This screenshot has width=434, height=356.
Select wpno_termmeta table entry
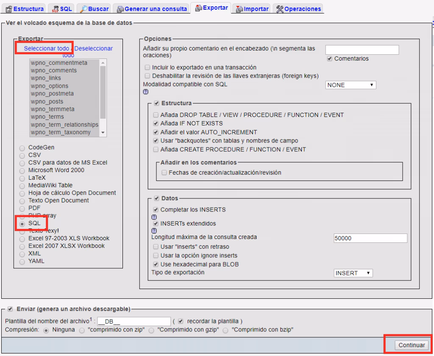point(64,109)
